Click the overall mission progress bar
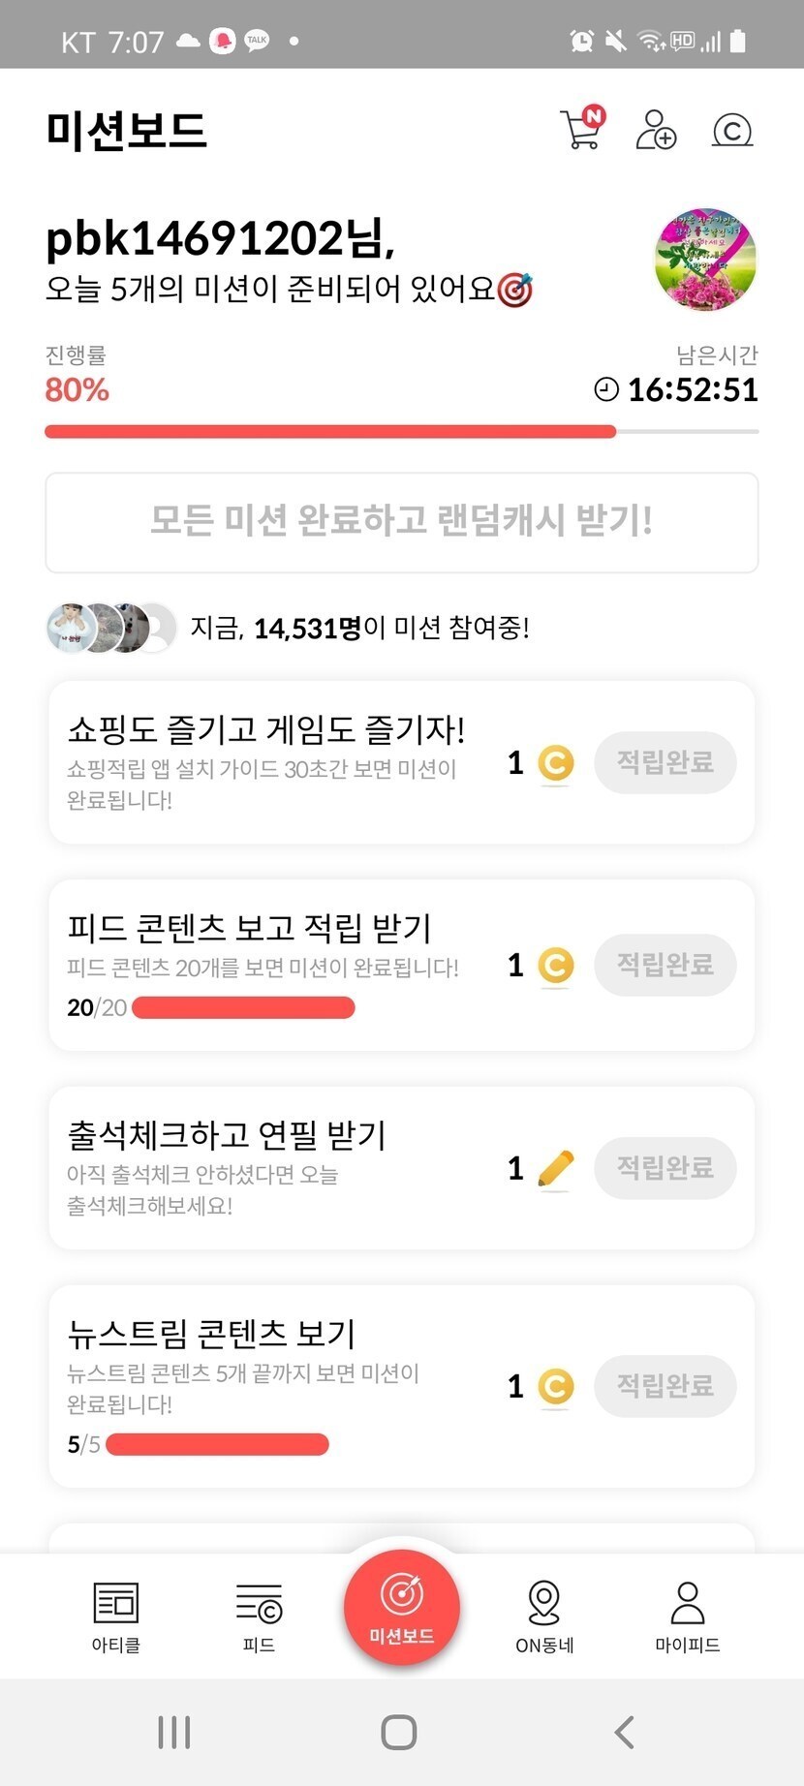The image size is (804, 1786). (401, 432)
